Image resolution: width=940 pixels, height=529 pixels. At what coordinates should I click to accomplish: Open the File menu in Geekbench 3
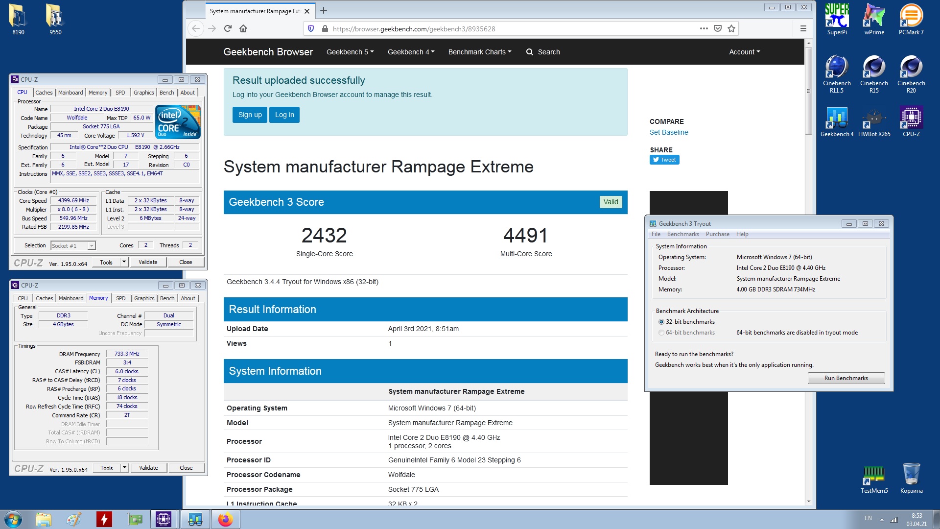[x=656, y=234]
